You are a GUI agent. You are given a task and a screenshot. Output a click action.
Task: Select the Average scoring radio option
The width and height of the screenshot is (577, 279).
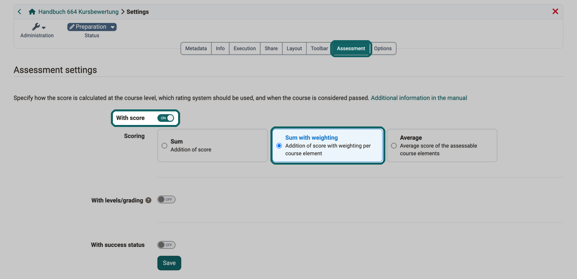click(394, 146)
